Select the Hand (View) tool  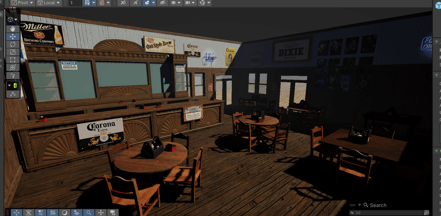(13, 29)
